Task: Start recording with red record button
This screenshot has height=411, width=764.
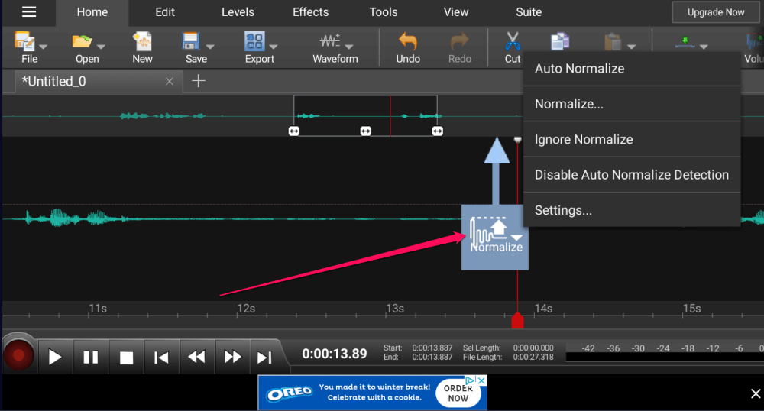Action: tap(18, 355)
